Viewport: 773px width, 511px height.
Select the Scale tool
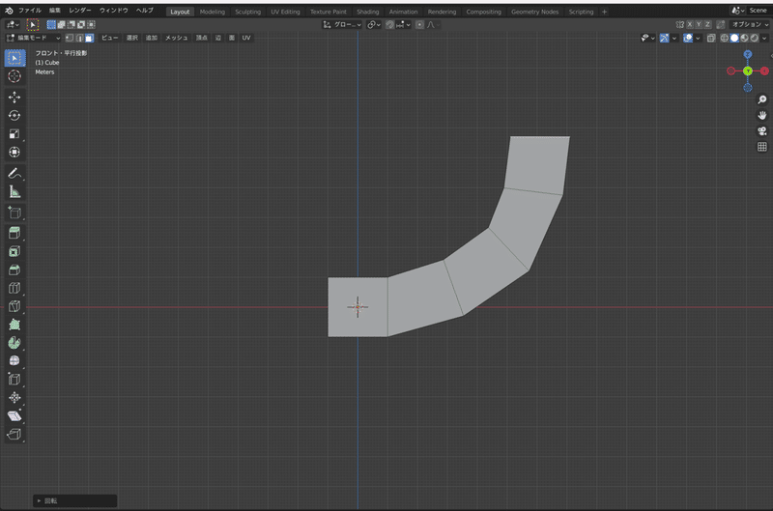tap(14, 133)
